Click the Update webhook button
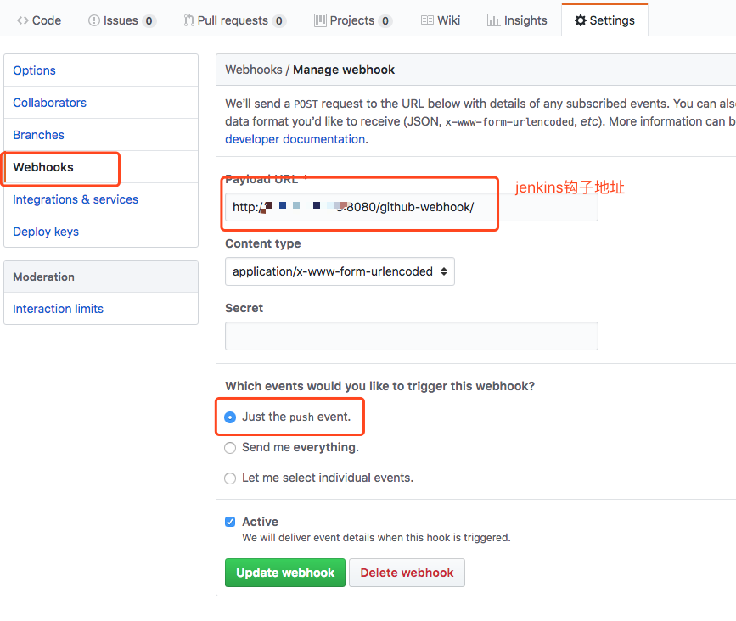Screen dimensions: 736x621 pyautogui.click(x=285, y=573)
